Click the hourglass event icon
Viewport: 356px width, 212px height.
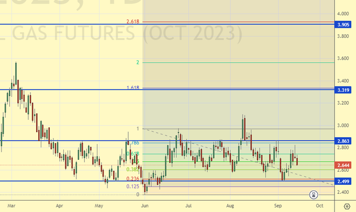(x=314, y=195)
